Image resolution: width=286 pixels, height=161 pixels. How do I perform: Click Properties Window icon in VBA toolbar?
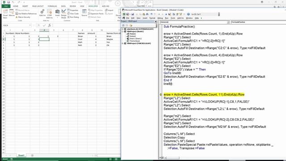point(177,14)
